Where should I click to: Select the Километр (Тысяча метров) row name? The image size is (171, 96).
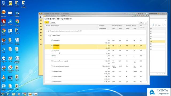point(61,61)
